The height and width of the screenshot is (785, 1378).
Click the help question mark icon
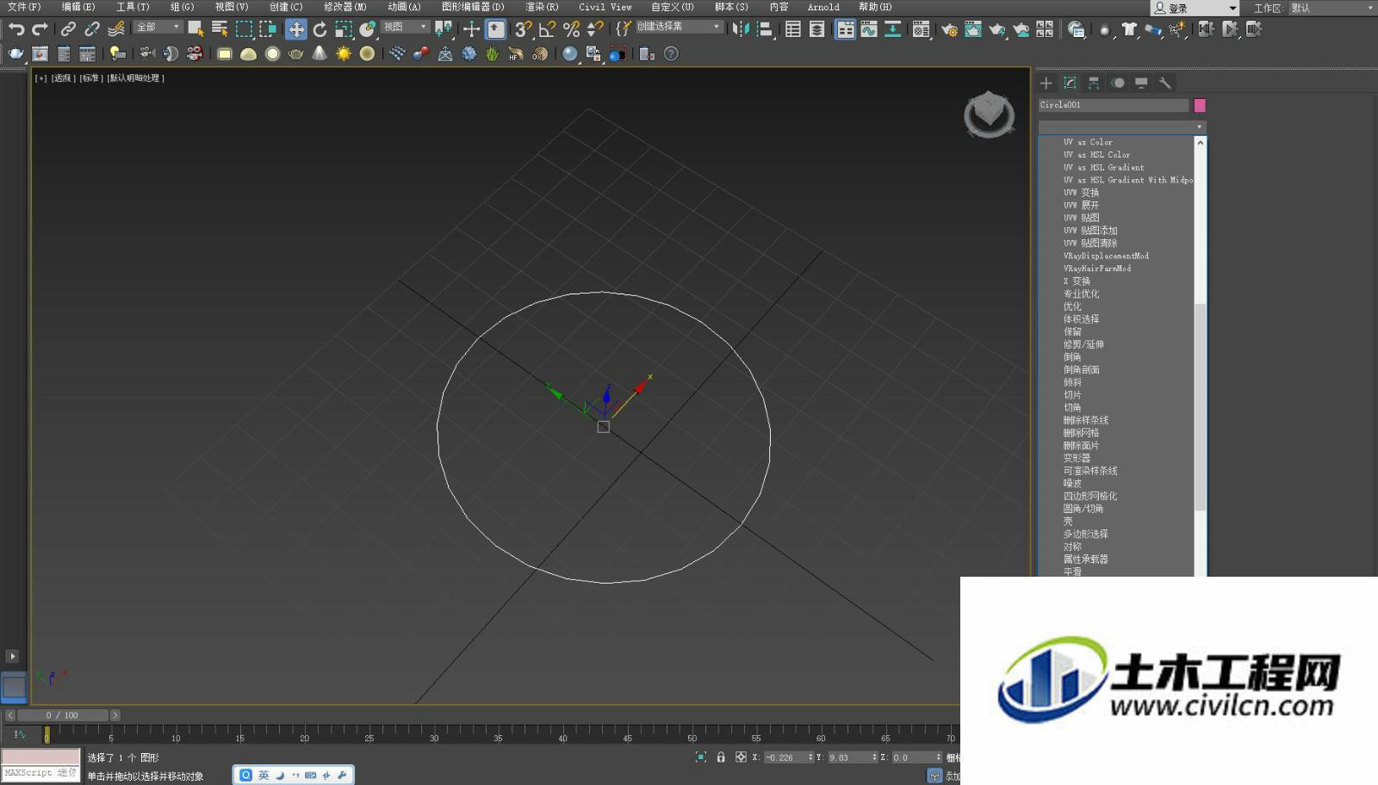672,53
